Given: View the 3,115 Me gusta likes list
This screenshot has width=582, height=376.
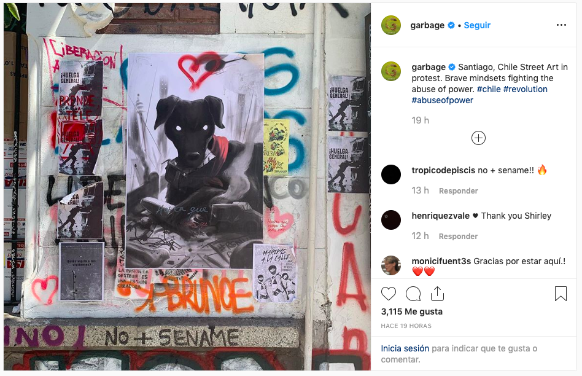Looking at the screenshot, I should (411, 311).
